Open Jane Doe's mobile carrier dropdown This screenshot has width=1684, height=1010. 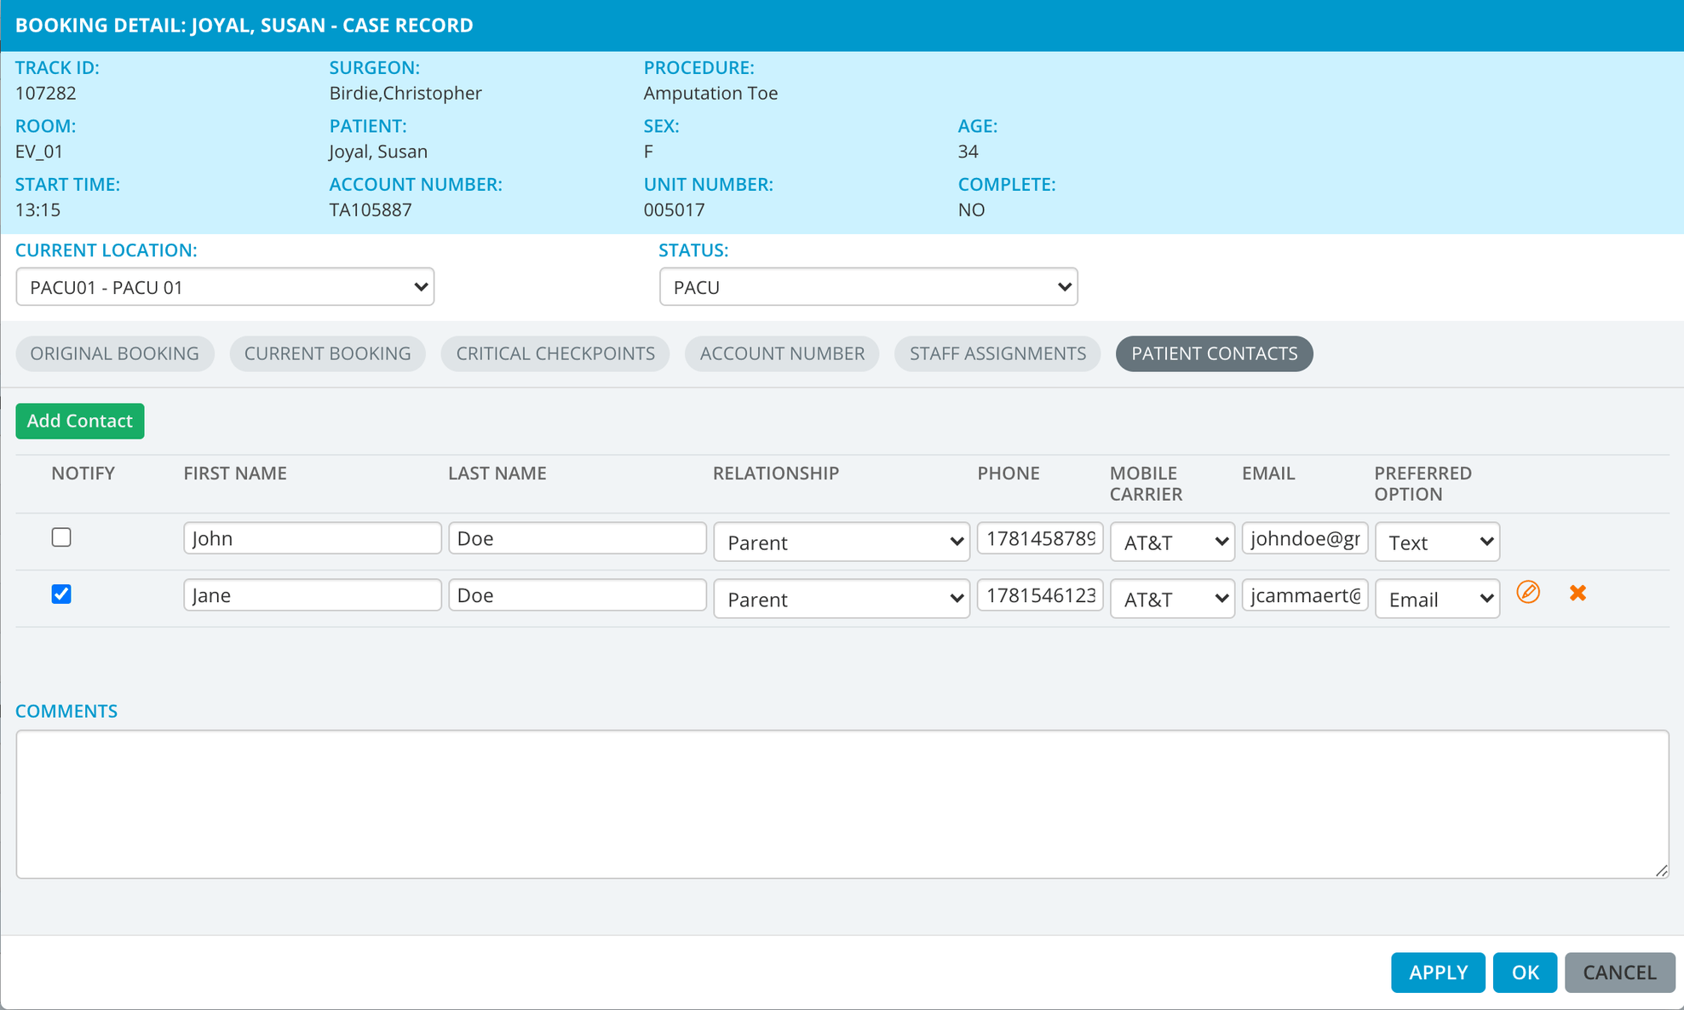(1172, 599)
